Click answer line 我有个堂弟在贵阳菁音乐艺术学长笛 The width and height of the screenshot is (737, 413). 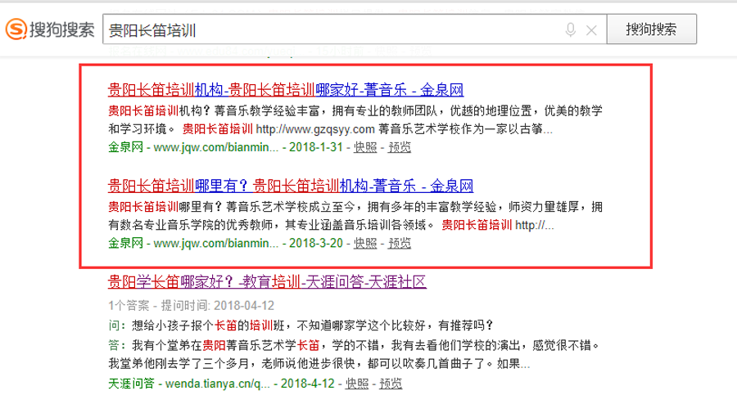(x=355, y=345)
